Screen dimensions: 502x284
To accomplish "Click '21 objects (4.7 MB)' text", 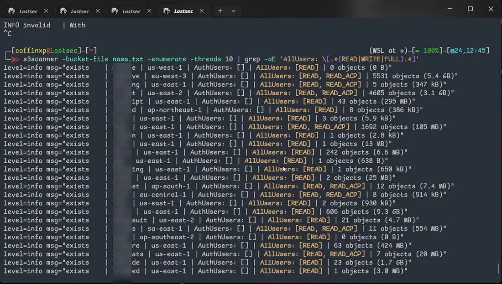I will [x=378, y=220].
